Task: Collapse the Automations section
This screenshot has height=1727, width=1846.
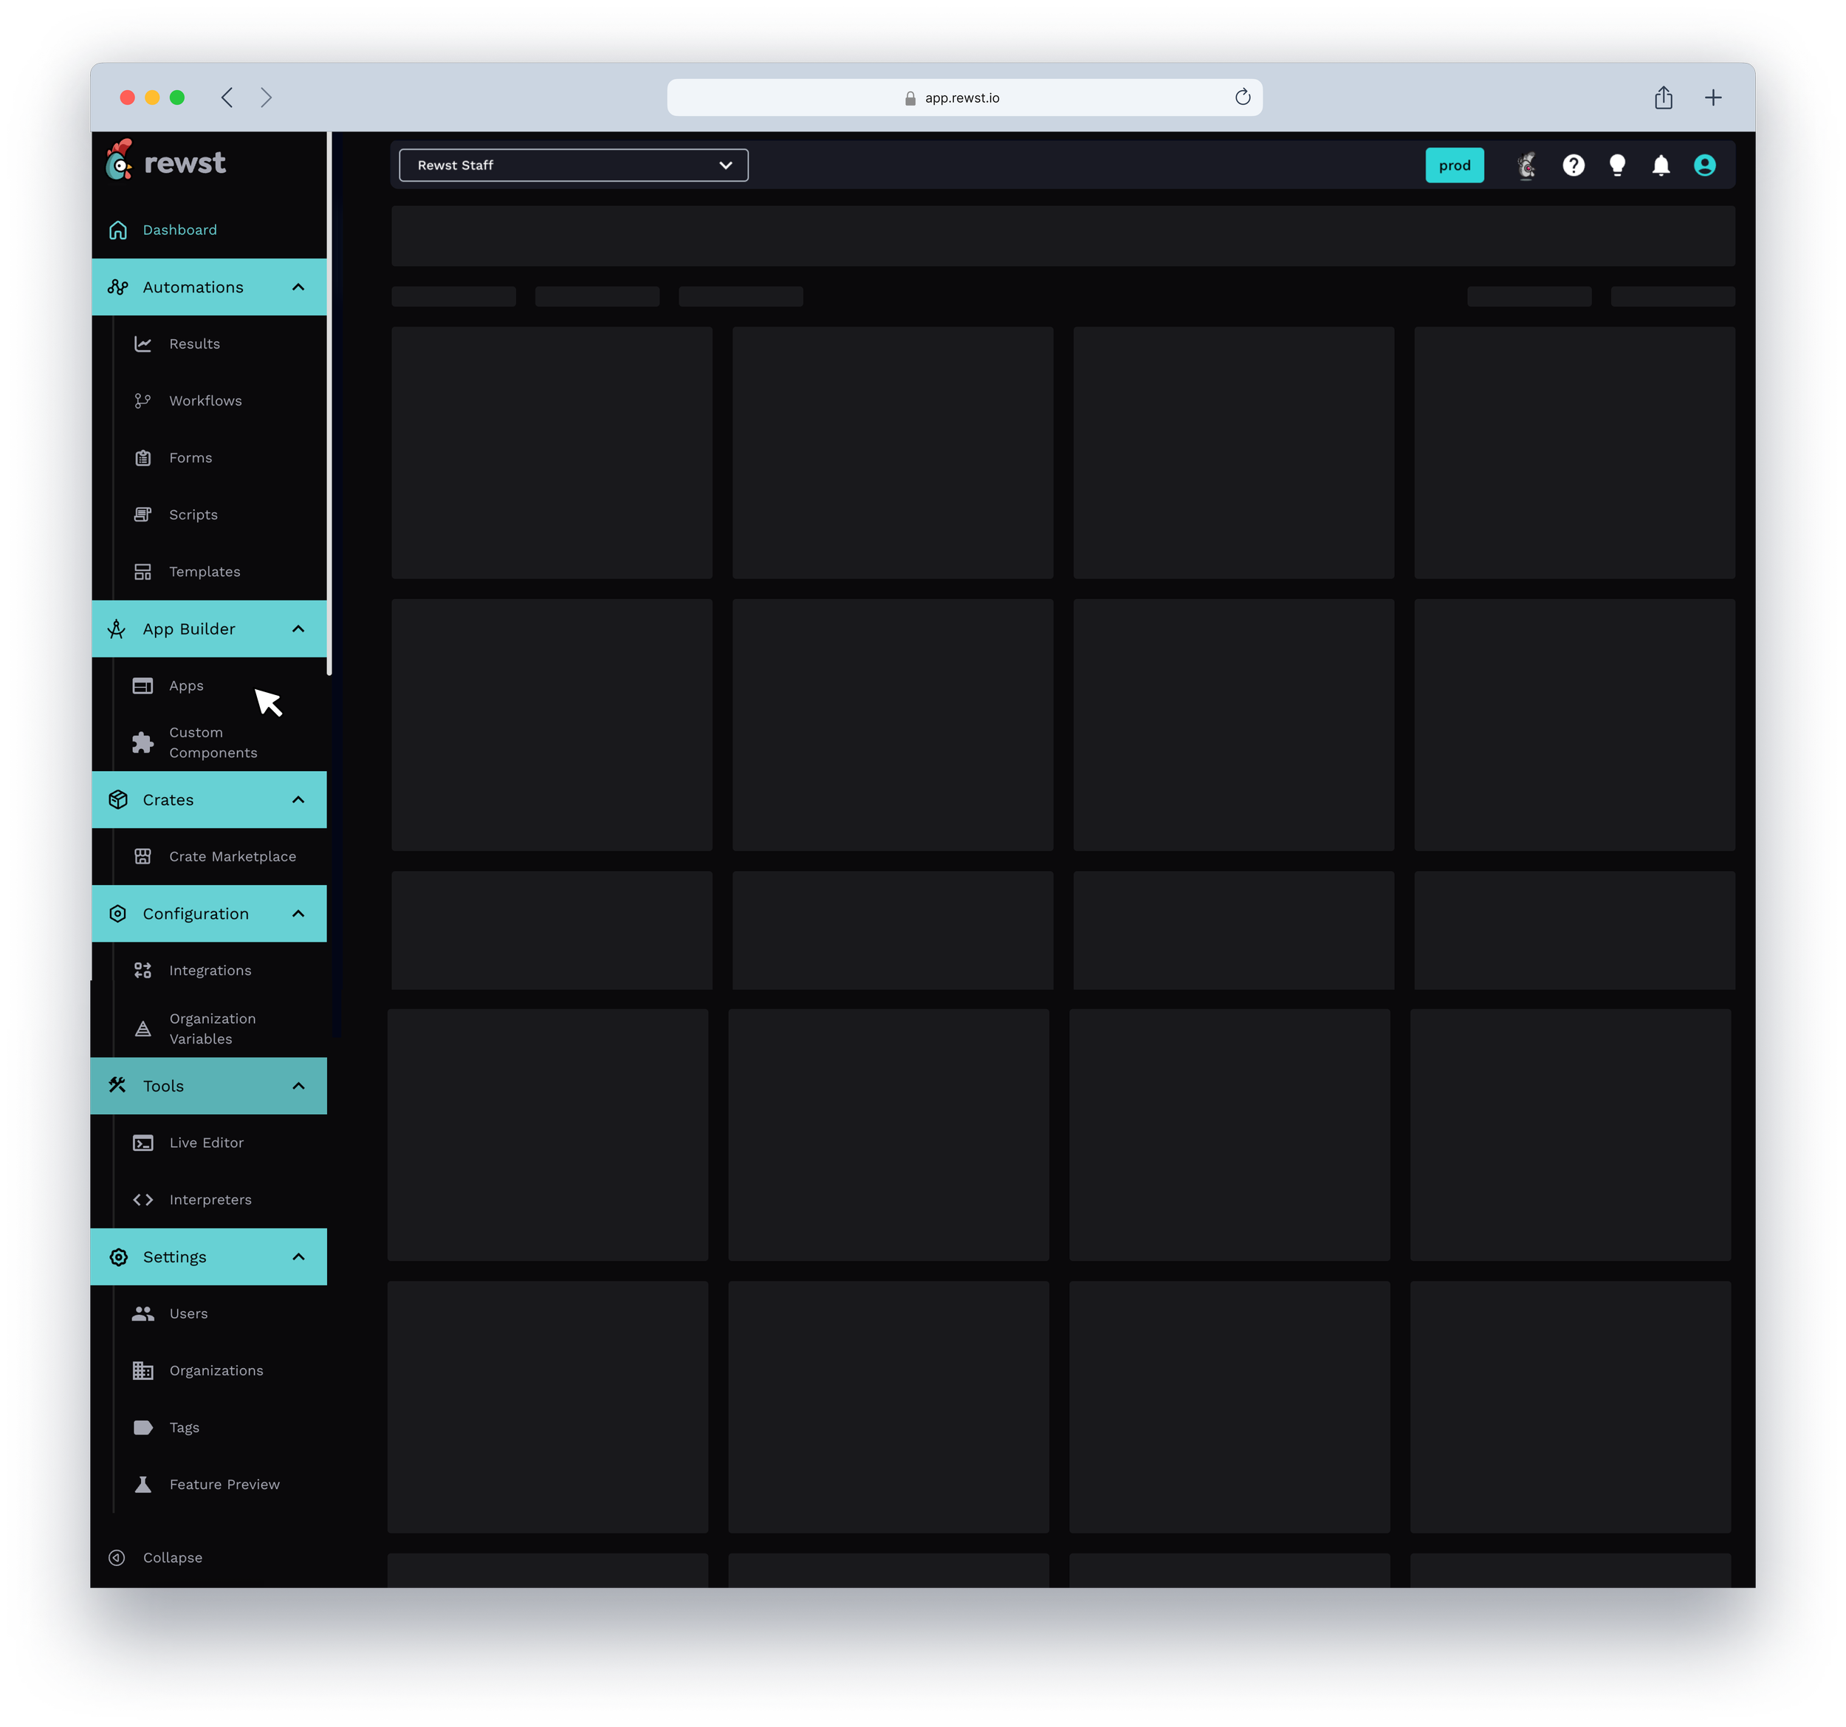Action: (298, 287)
